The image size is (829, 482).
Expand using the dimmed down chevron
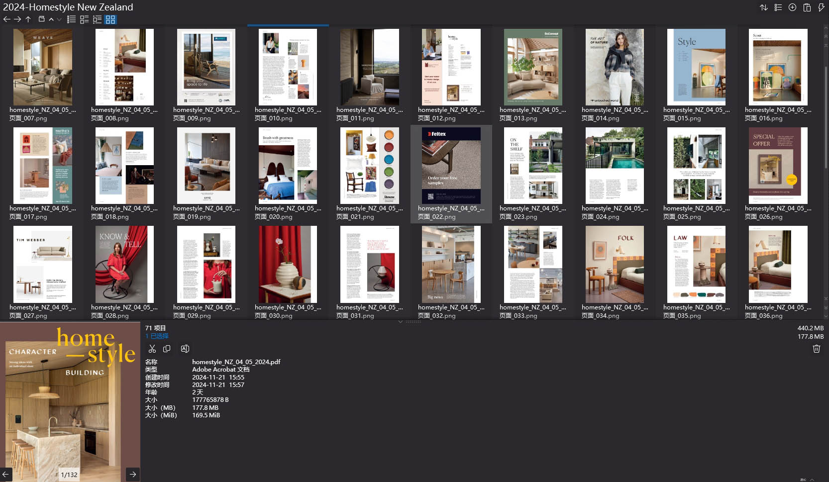(59, 19)
